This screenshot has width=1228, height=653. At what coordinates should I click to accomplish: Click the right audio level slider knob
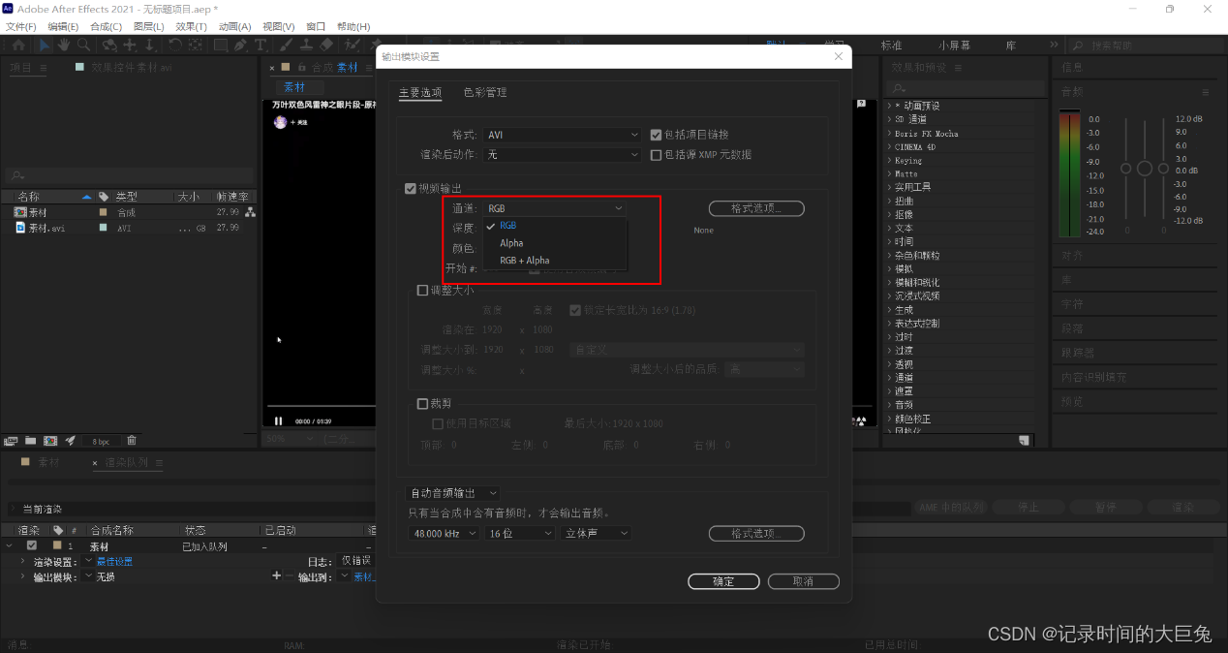pyautogui.click(x=1163, y=169)
